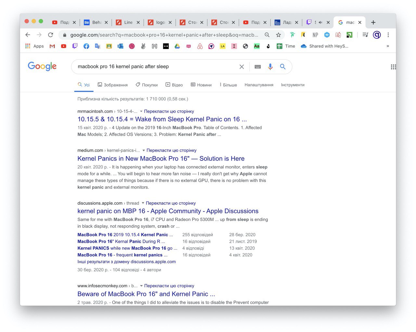Go back to the previous page
Screen dimensions: 416x332
[28, 35]
